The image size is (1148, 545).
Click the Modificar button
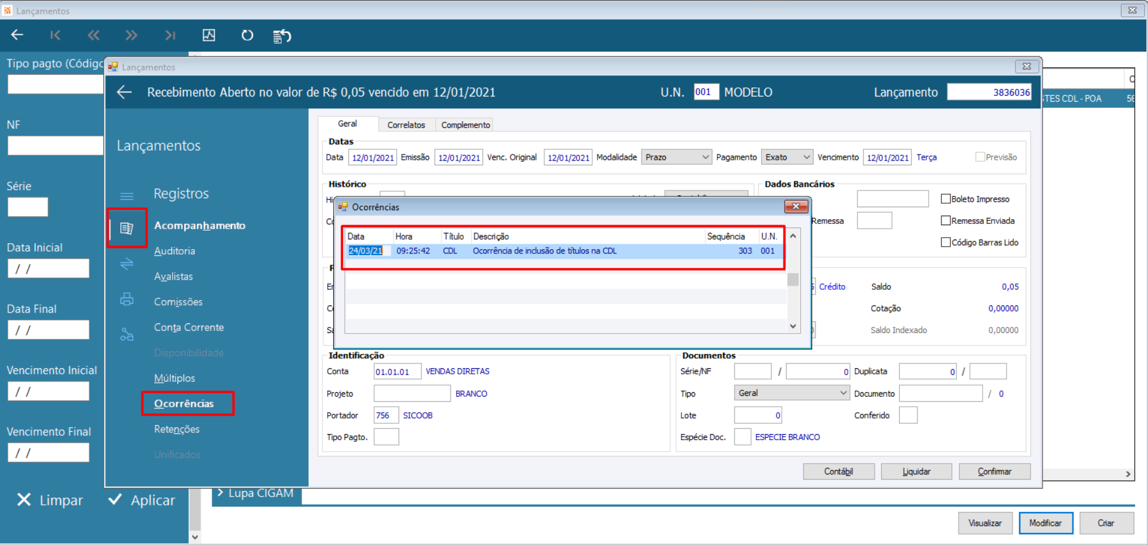(x=1045, y=523)
